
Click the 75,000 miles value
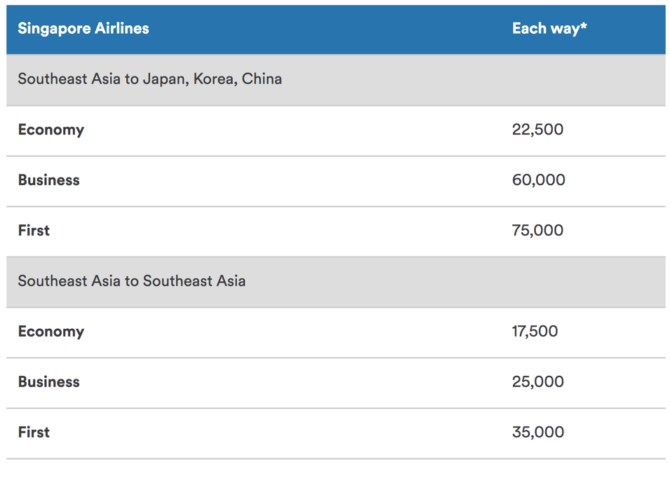coord(537,230)
